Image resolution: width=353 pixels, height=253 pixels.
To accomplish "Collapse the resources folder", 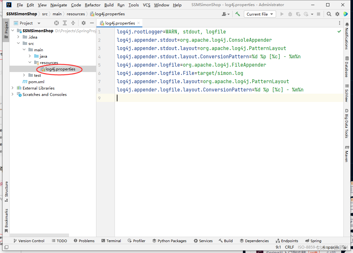I will coord(30,62).
